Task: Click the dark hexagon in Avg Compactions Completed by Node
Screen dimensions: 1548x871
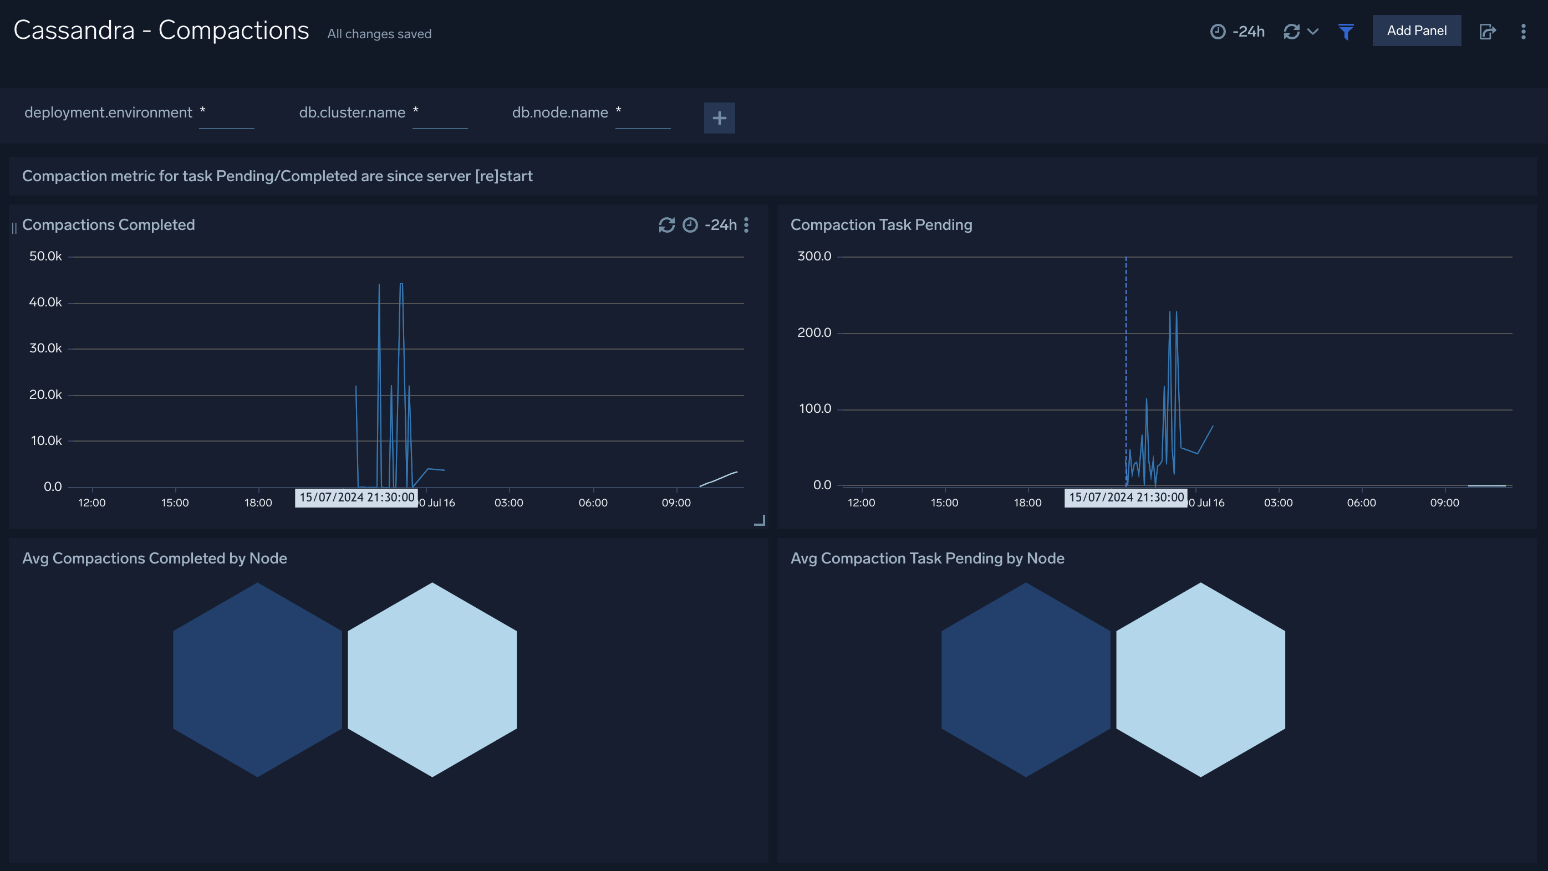Action: [x=257, y=679]
